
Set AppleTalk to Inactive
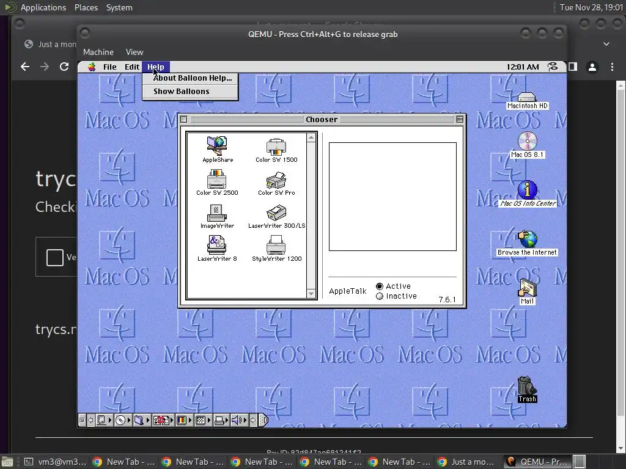tap(380, 296)
